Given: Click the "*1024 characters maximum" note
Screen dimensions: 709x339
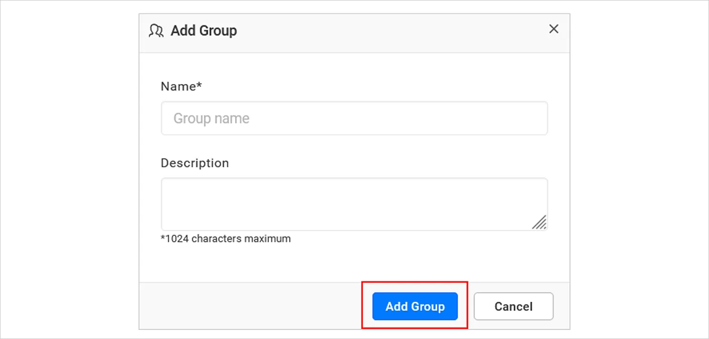Looking at the screenshot, I should (x=226, y=238).
